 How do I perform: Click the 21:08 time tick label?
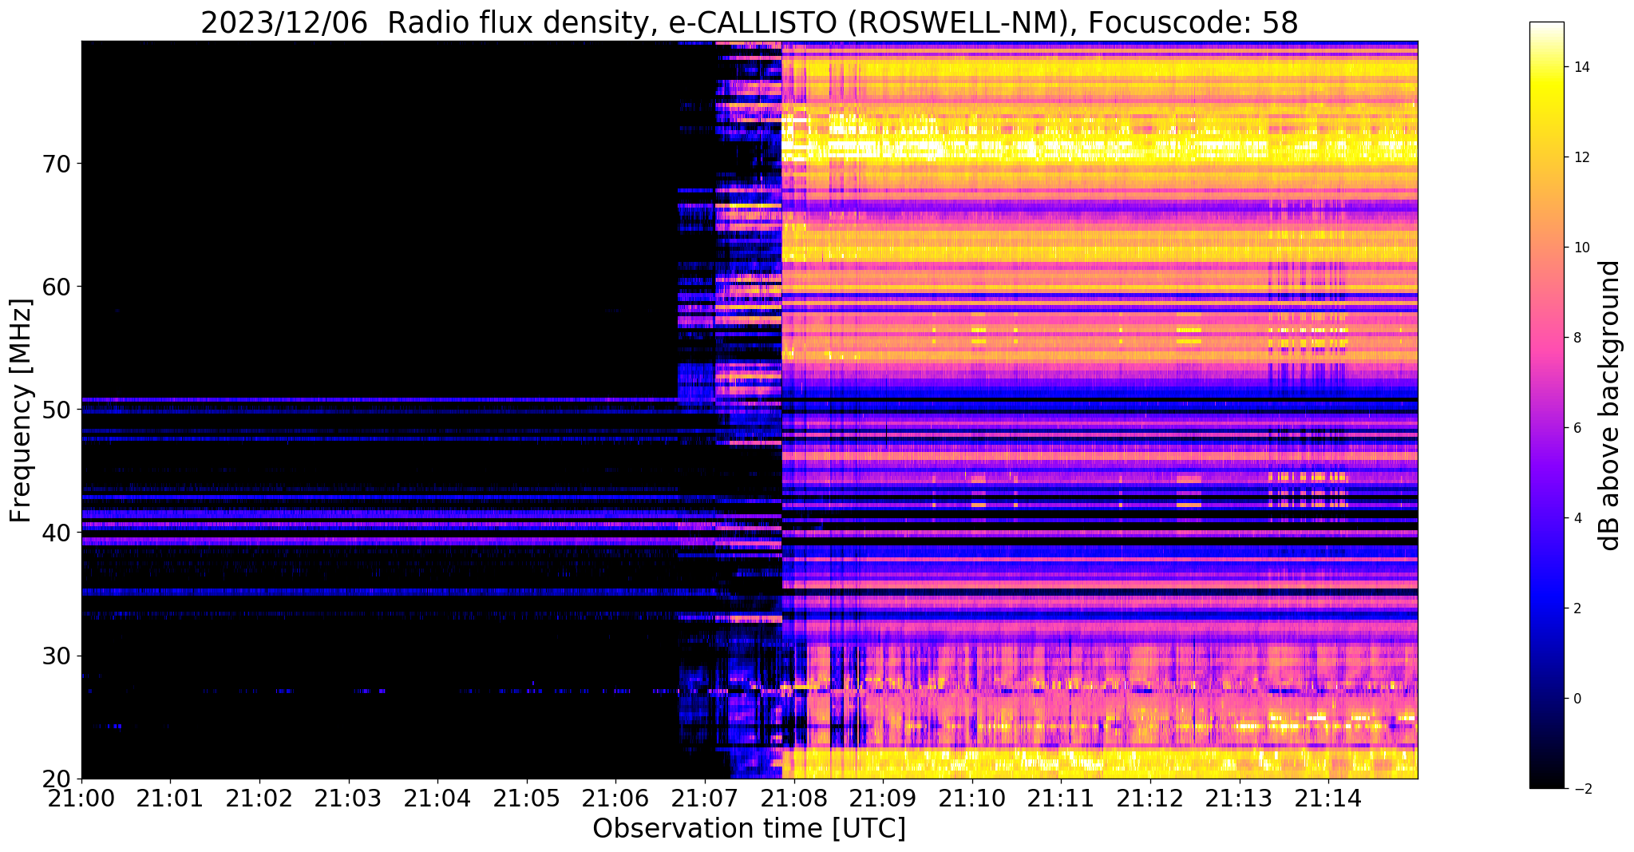[793, 798]
